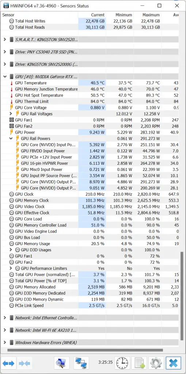This screenshot has width=186, height=374.
Task: Select Total GPU Power [% of TDP] row
Action: coord(90,281)
